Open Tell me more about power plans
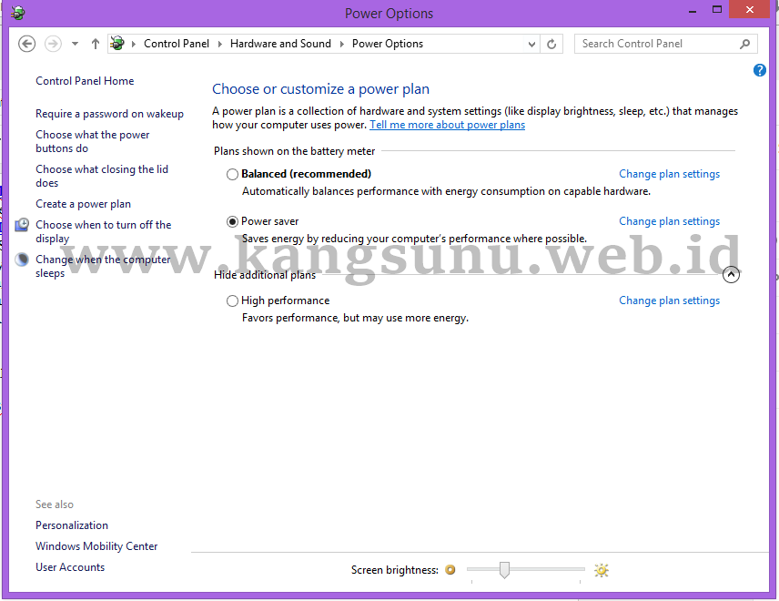Image resolution: width=779 pixels, height=601 pixels. coord(447,125)
